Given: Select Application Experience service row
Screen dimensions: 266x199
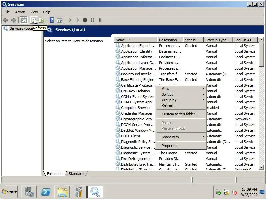Looking at the screenshot, I should pyautogui.click(x=186, y=46).
